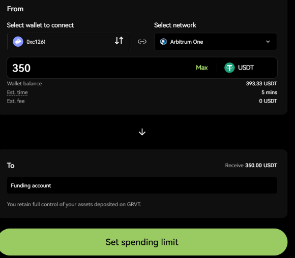Select the USDT token selector
The image size is (295, 258).
(x=239, y=68)
